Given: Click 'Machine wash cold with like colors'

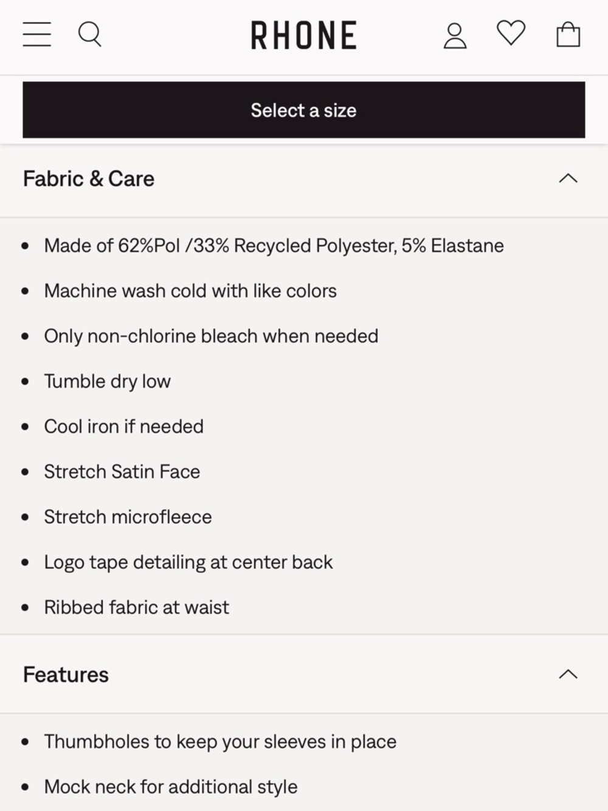Looking at the screenshot, I should coord(190,291).
